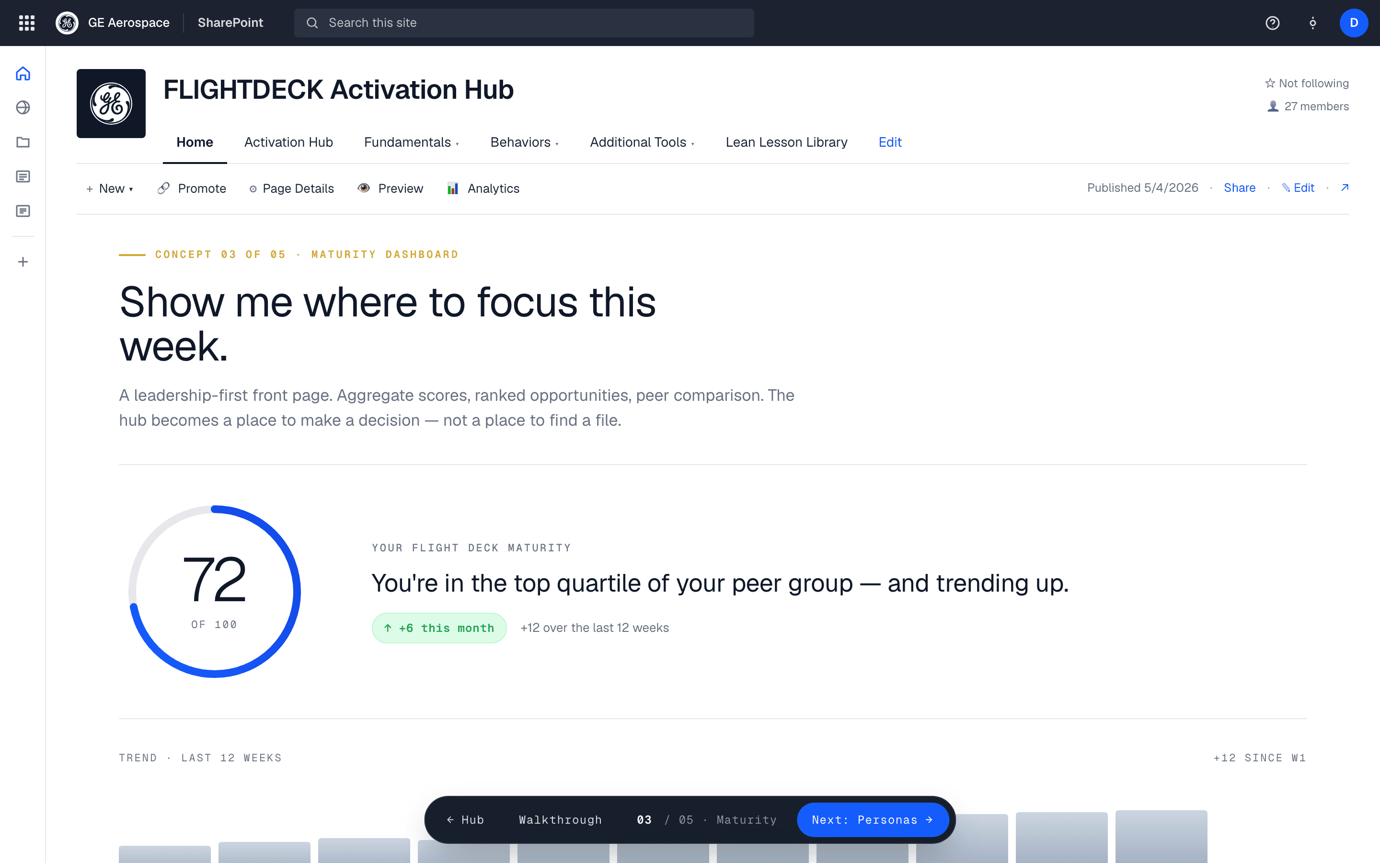Open the settings icon in top bar

(x=1312, y=23)
